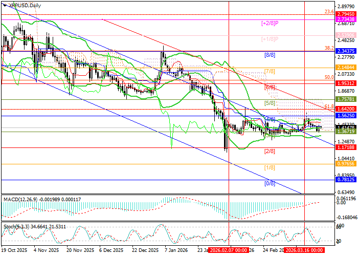Click the 0.78125 blue price tag
The image size is (358, 256).
(346, 180)
